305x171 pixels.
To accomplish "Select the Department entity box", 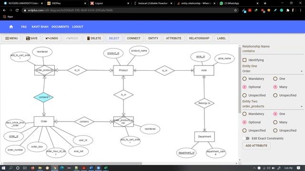I will [204, 137].
